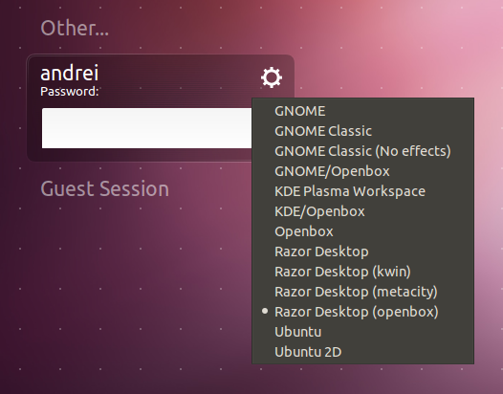503x394 pixels.
Task: Select Ubuntu 2D session
Action: tap(363, 352)
